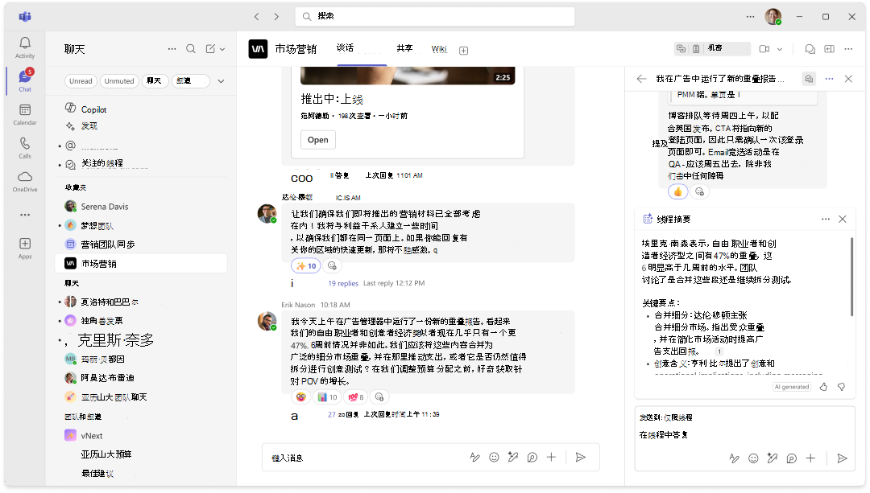Open the Apps store icon
The width and height of the screenshot is (870, 493).
click(x=25, y=248)
